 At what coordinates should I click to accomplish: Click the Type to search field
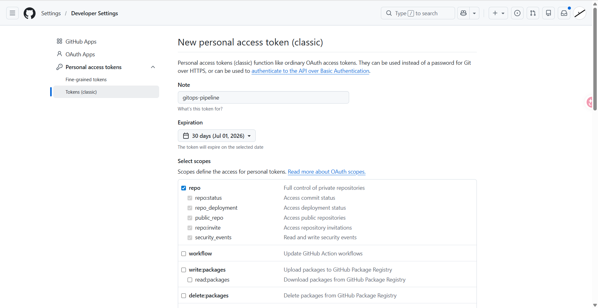click(x=418, y=13)
